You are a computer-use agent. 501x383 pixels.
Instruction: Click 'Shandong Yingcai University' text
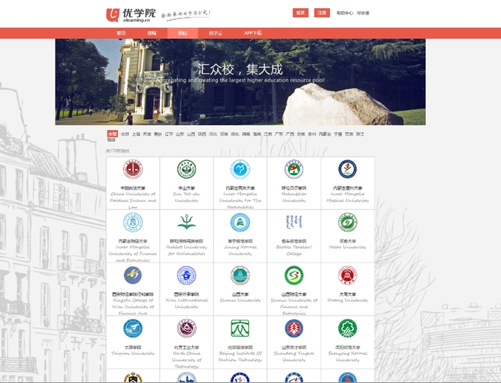294,357
